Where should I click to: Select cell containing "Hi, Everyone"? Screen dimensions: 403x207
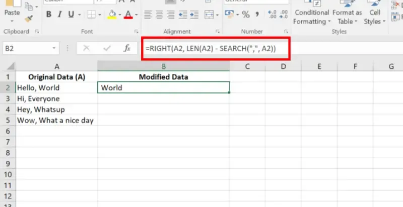pyautogui.click(x=57, y=98)
